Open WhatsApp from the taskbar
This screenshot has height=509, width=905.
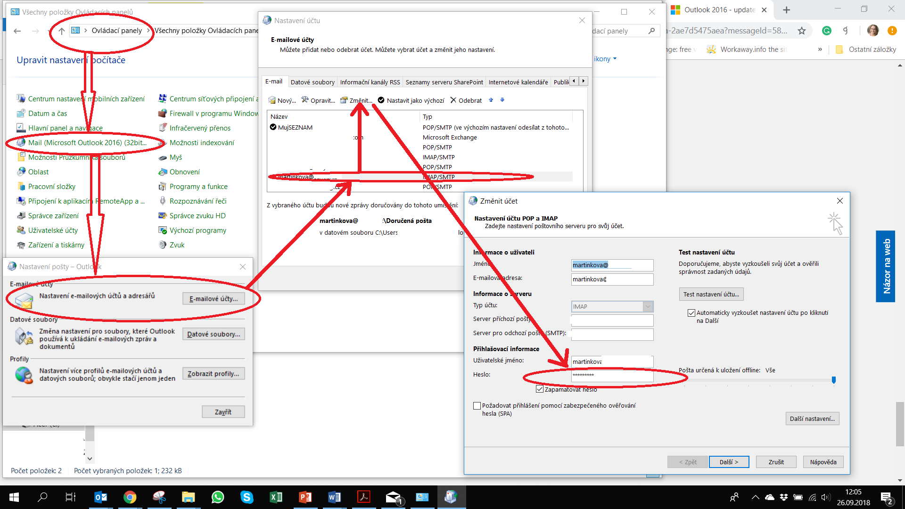[218, 497]
